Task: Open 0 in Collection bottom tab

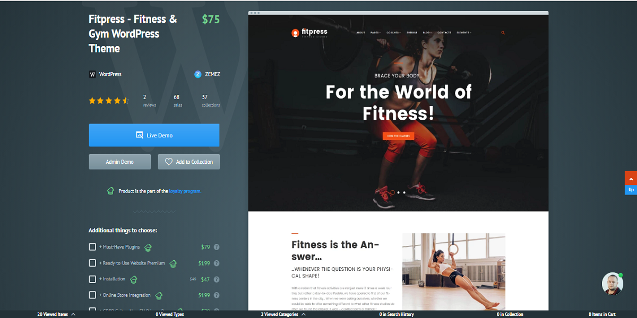Action: click(510, 314)
